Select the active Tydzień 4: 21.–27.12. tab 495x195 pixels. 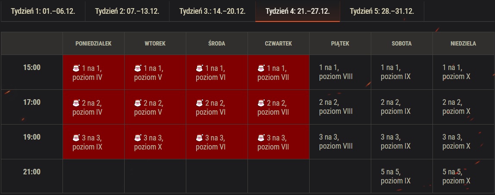tap(298, 11)
